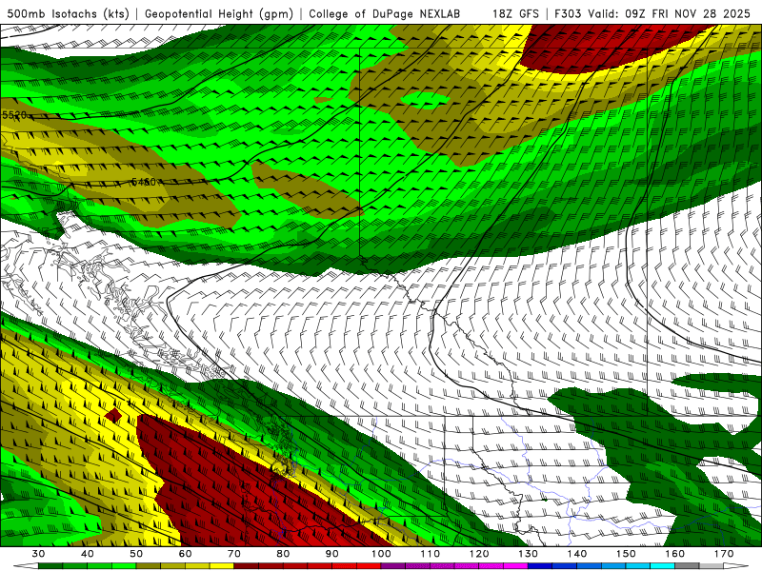Pick the dark maroon swatch under 70
Screen dimensions: 762x571
tap(247, 565)
